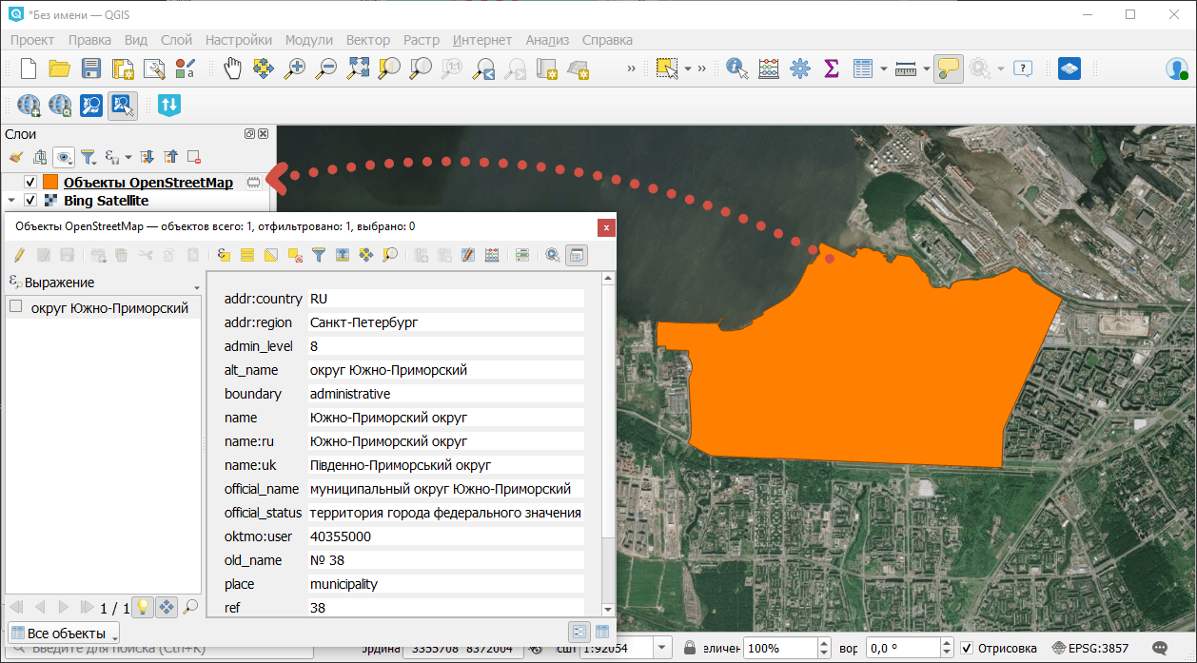Open the Statistical Summary sigma icon
This screenshot has height=663, width=1197.
831,68
